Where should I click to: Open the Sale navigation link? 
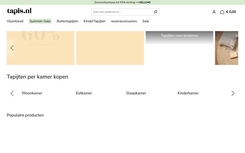[x=146, y=21]
